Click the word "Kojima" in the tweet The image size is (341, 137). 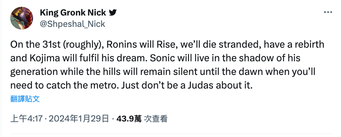click(x=39, y=58)
